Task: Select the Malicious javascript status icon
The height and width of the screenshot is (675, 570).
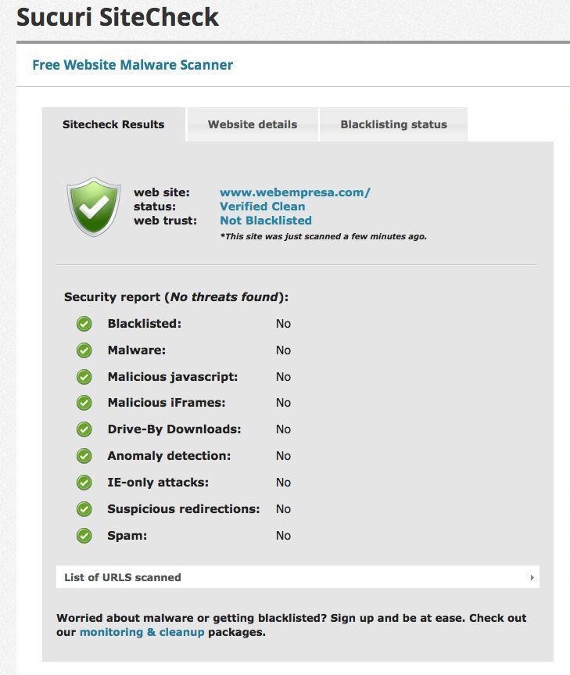Action: tap(84, 376)
